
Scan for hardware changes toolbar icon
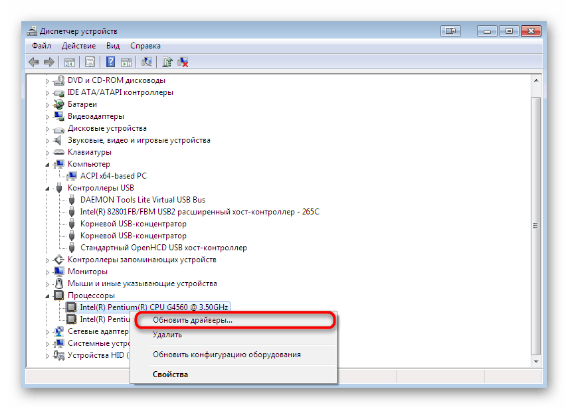click(x=147, y=62)
